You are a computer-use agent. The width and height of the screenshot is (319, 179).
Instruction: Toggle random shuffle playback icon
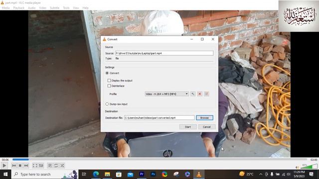pyautogui.click(x=62, y=166)
